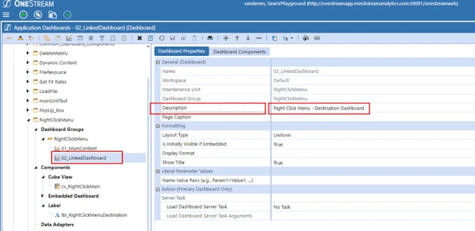Click the binoculars search icon
This screenshot has width=475, height=231.
210,38
